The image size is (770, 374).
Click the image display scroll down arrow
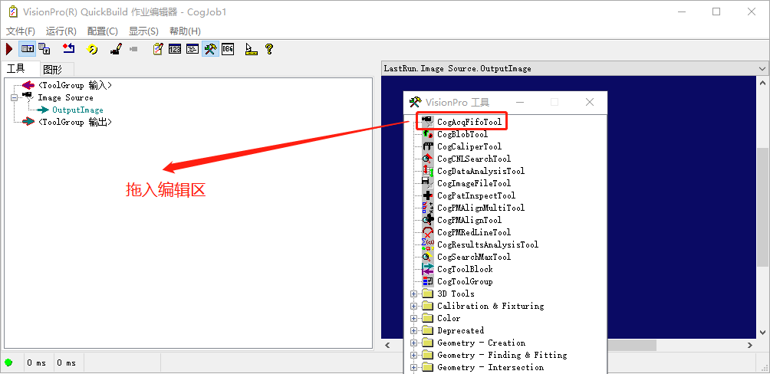[762, 333]
